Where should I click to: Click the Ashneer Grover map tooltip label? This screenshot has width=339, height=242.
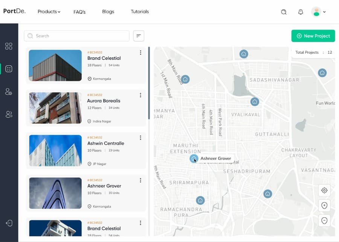[x=215, y=159]
